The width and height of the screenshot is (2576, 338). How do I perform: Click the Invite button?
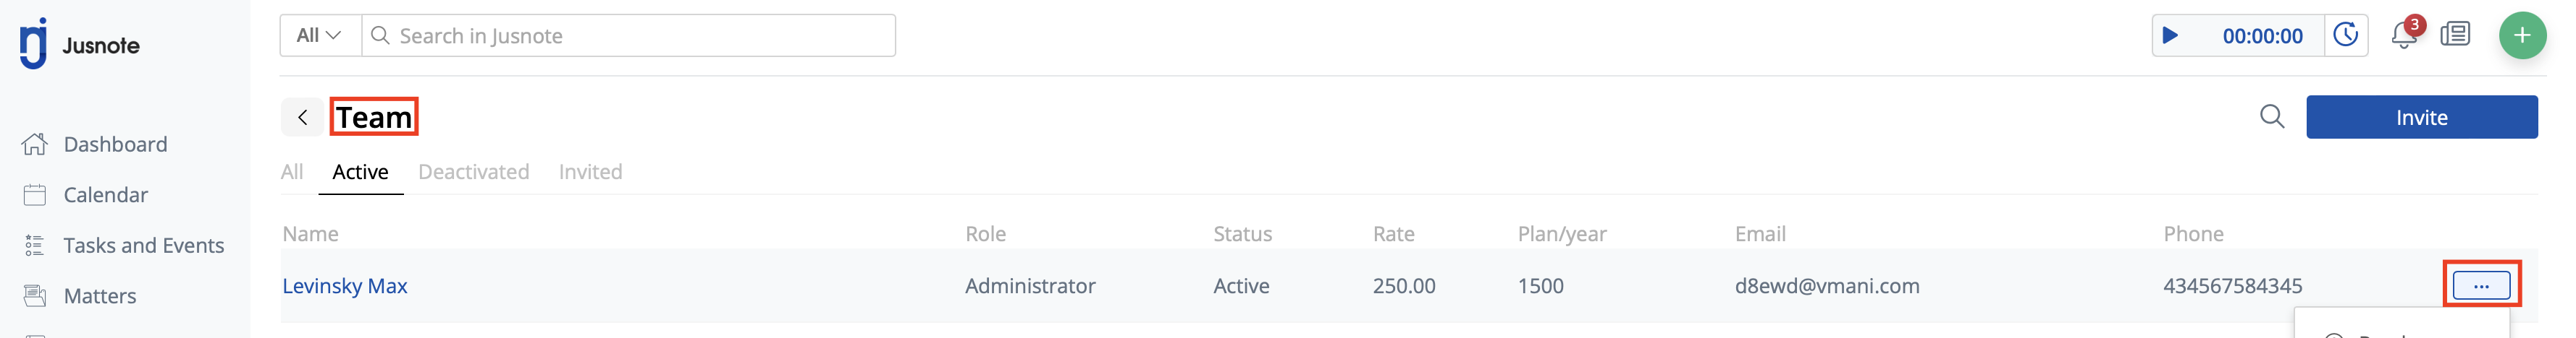pos(2421,118)
